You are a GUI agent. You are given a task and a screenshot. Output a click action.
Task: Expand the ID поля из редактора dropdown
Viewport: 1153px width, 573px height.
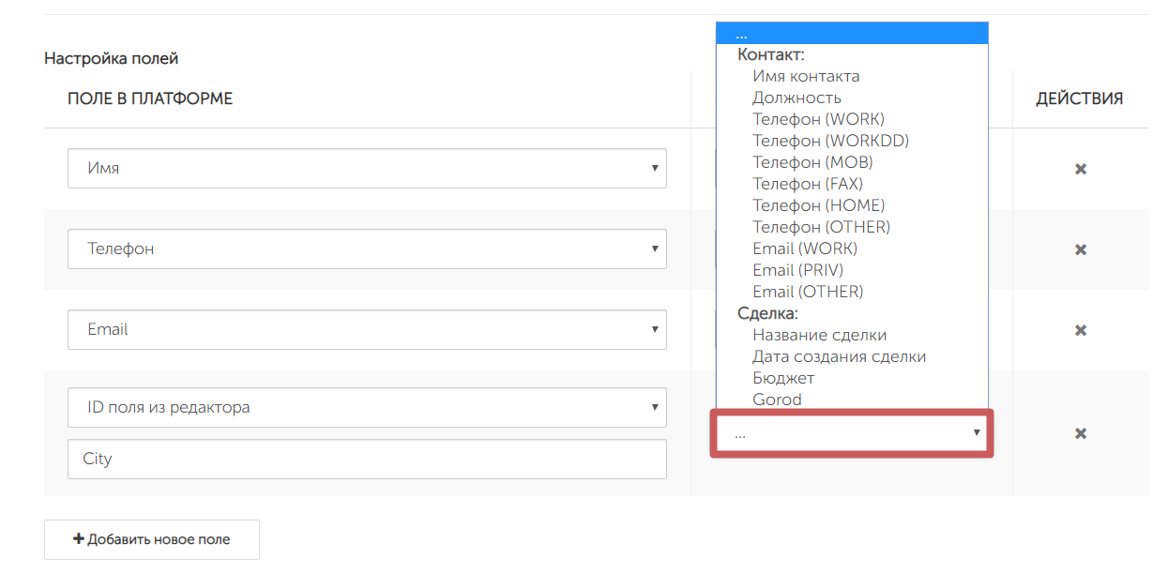coord(367,408)
